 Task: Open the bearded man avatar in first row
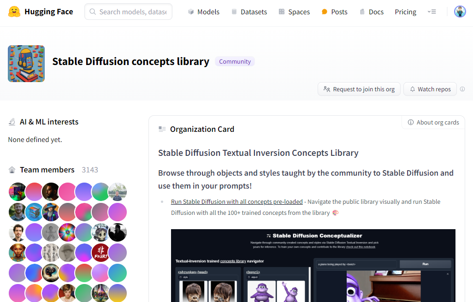51,192
